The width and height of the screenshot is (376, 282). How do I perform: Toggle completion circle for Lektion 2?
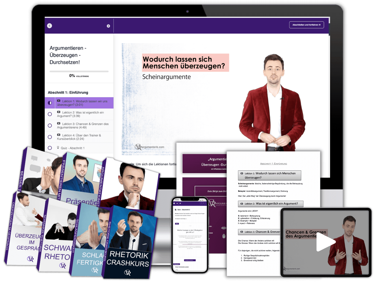click(50, 114)
